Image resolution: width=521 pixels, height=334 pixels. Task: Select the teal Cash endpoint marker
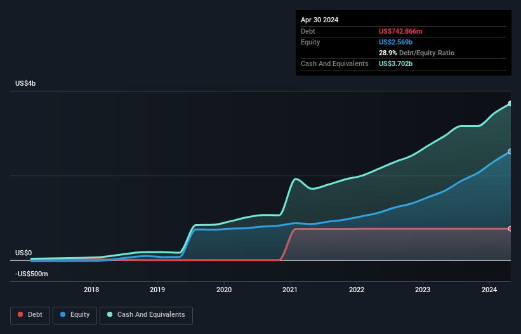510,104
